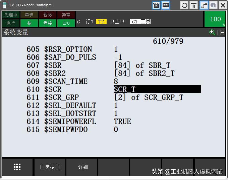Image resolution: width=228 pixels, height=180 pixels.
Task: Click the 610/979 position counter
Action: [x=168, y=41]
